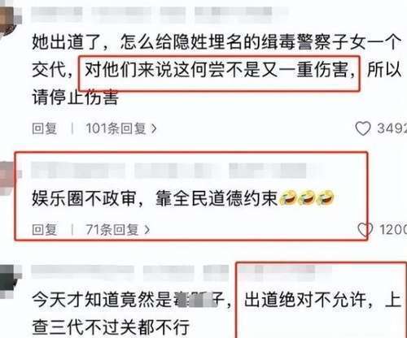
Task: Like the first comment with heart icon
Action: tap(363, 128)
